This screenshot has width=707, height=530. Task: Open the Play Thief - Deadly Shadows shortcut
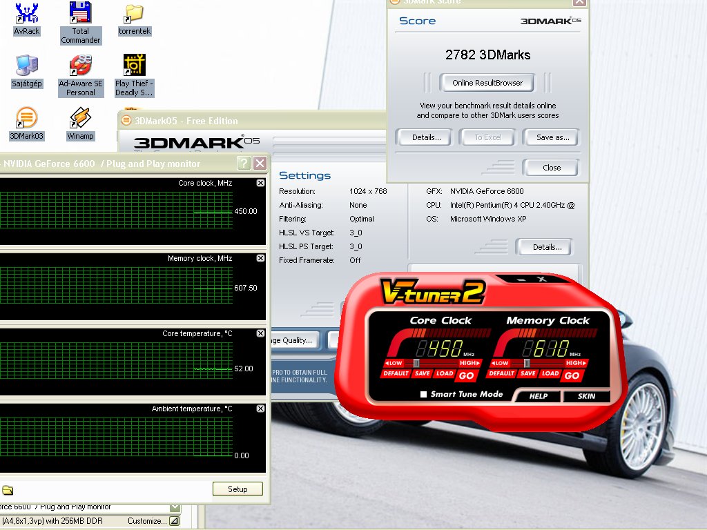pyautogui.click(x=134, y=75)
